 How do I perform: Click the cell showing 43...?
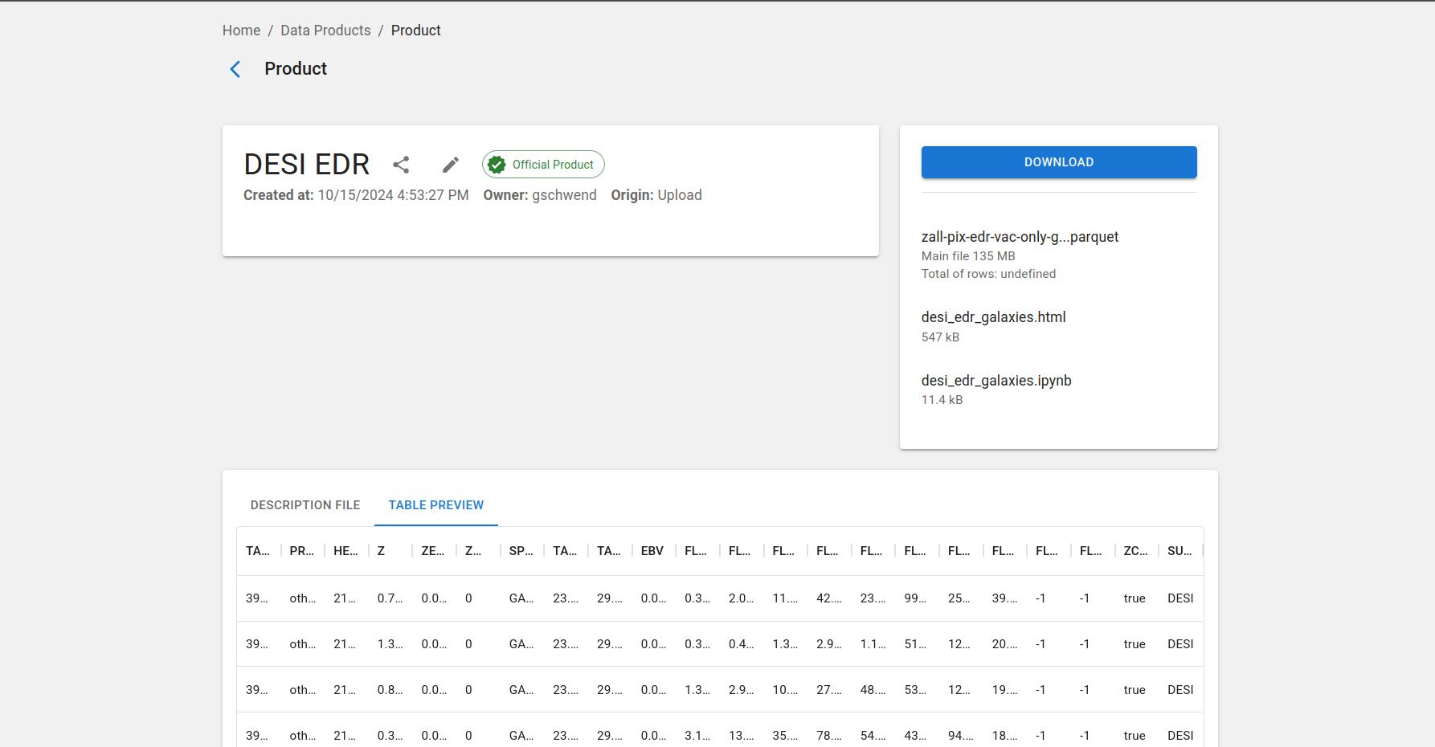pos(917,736)
